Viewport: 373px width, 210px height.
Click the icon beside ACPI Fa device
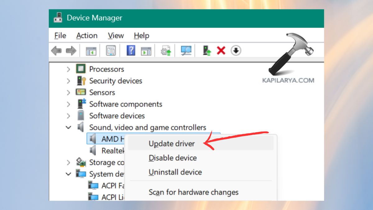click(93, 185)
